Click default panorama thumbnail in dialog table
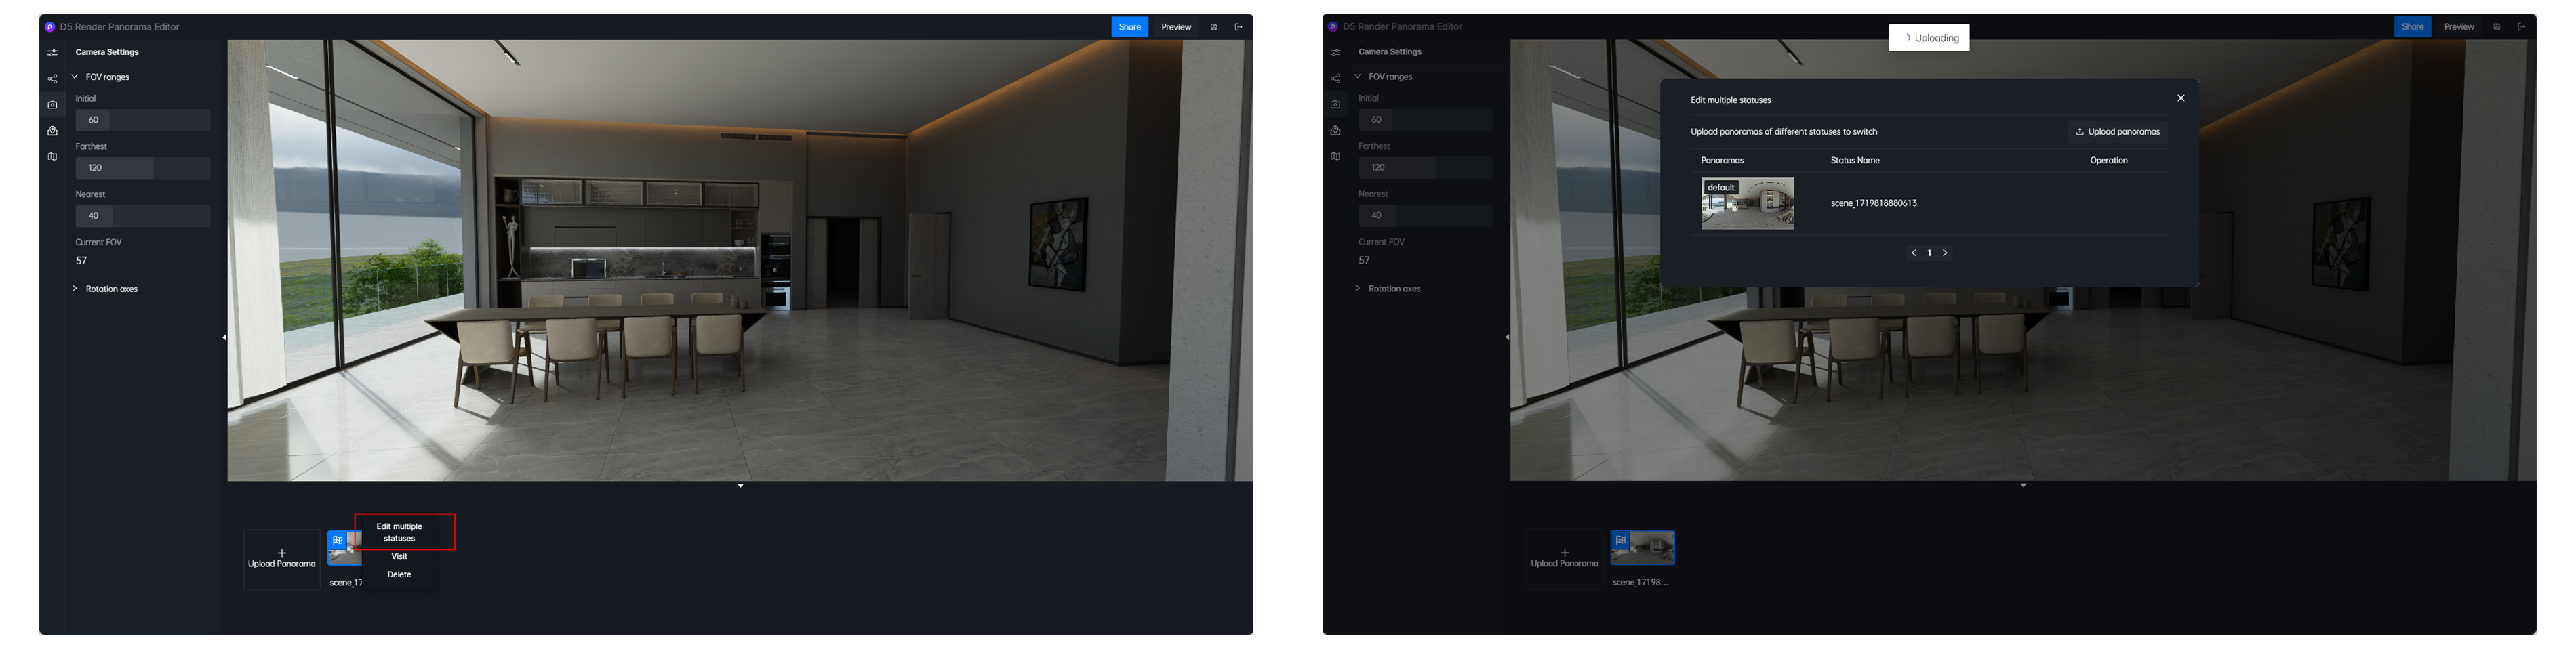 coord(1747,204)
